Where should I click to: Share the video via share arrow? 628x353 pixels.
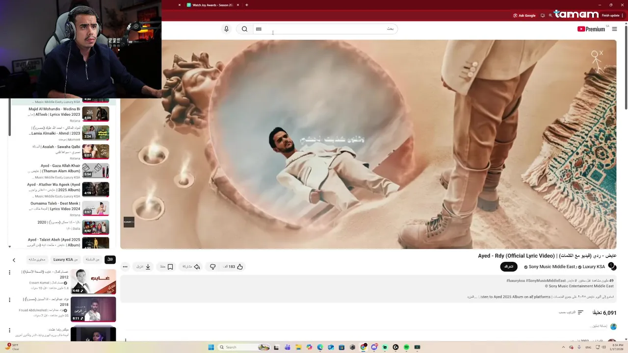[x=191, y=267]
